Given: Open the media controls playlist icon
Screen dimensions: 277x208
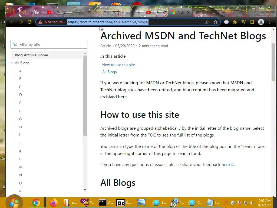Looking at the screenshot, I should tap(244, 22).
